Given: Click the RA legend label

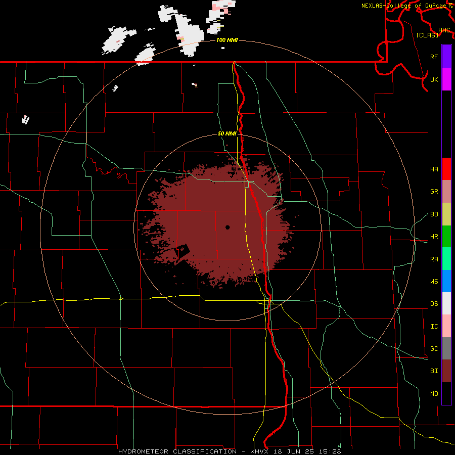Looking at the screenshot, I should click(434, 259).
